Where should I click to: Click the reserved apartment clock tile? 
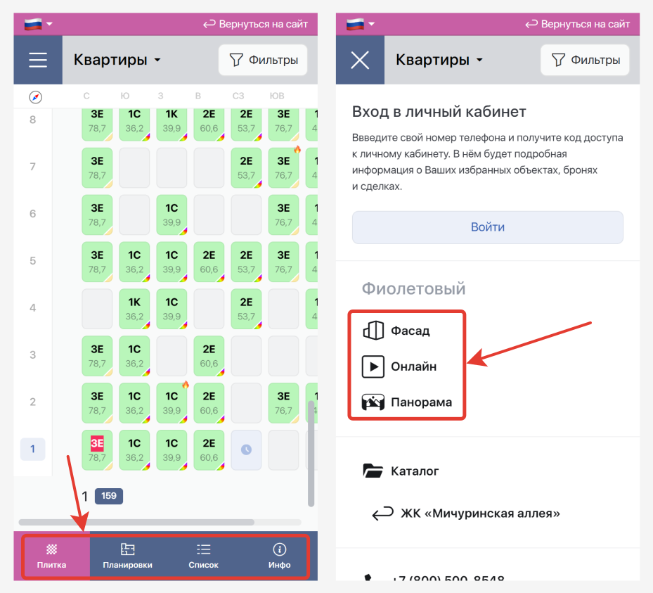(246, 449)
